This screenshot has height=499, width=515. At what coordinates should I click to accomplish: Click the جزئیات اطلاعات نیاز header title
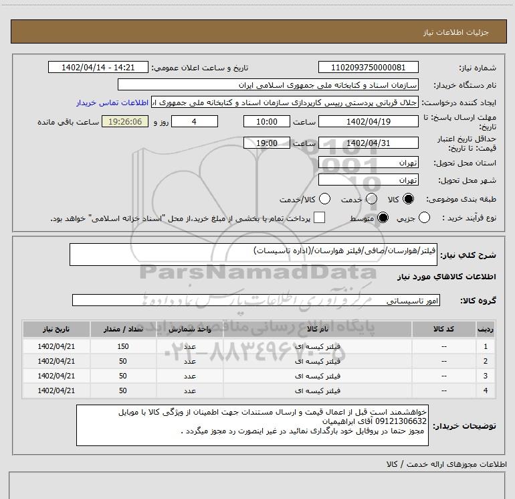click(456, 32)
